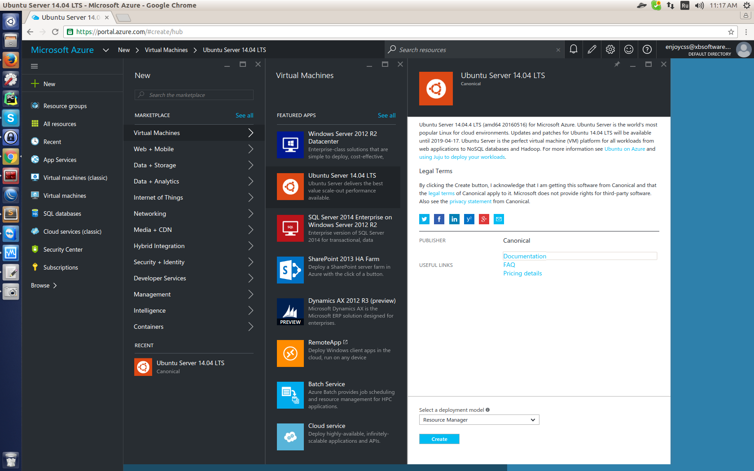Click the help question mark icon

(647, 49)
